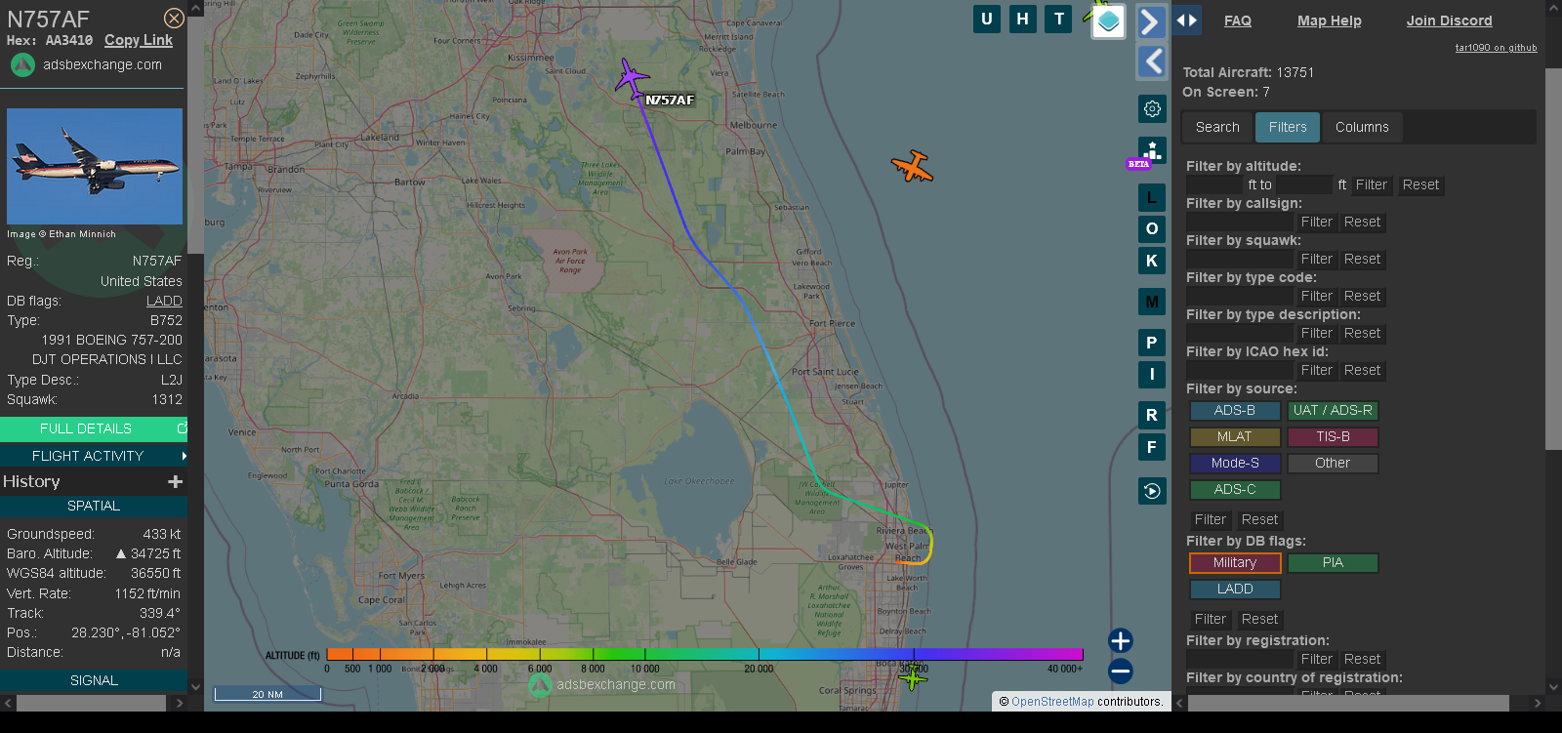The height and width of the screenshot is (733, 1562).
Task: Open the BETA statistics icon
Action: coord(1152,151)
